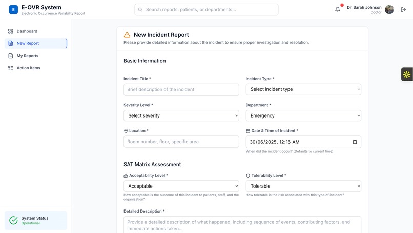The width and height of the screenshot is (413, 233).
Task: Click the logout icon in header
Action: (x=403, y=10)
